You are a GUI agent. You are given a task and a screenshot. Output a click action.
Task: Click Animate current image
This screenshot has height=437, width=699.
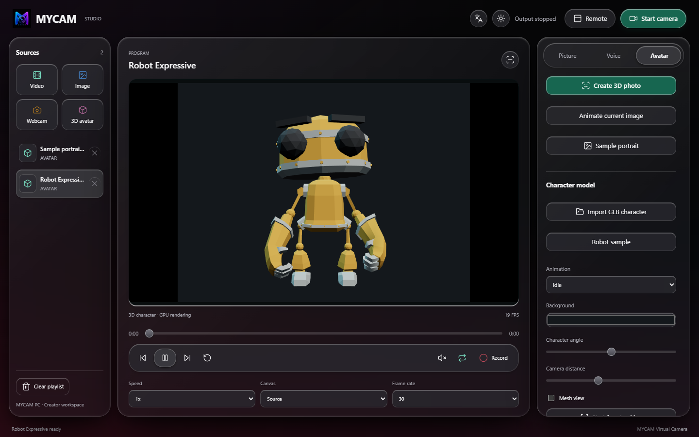click(611, 116)
